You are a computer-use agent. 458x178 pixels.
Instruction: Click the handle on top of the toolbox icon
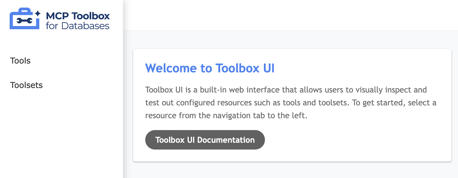24,11
